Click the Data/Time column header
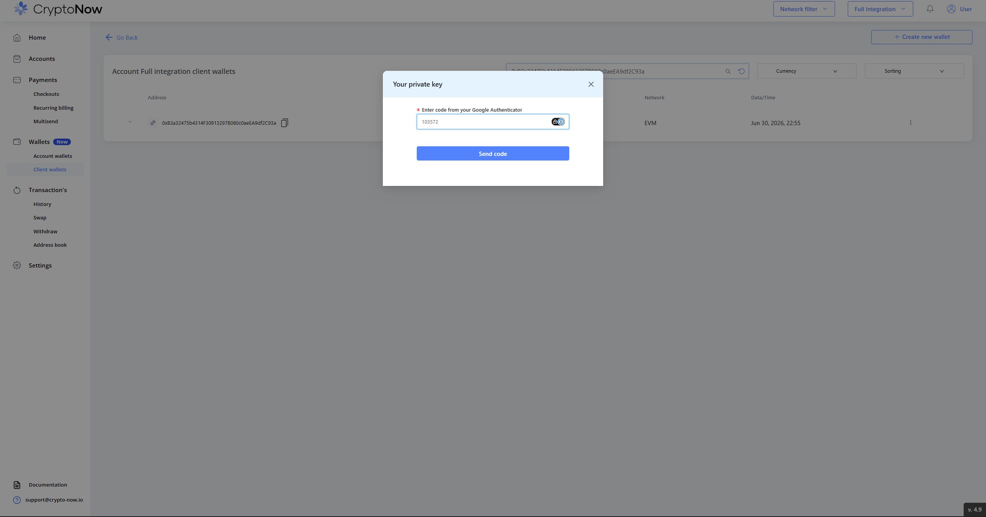Image resolution: width=986 pixels, height=517 pixels. tap(763, 97)
